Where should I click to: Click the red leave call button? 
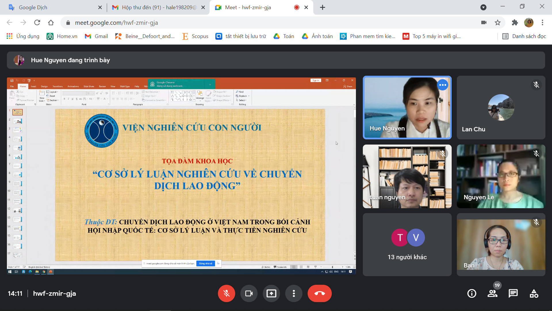pyautogui.click(x=319, y=293)
